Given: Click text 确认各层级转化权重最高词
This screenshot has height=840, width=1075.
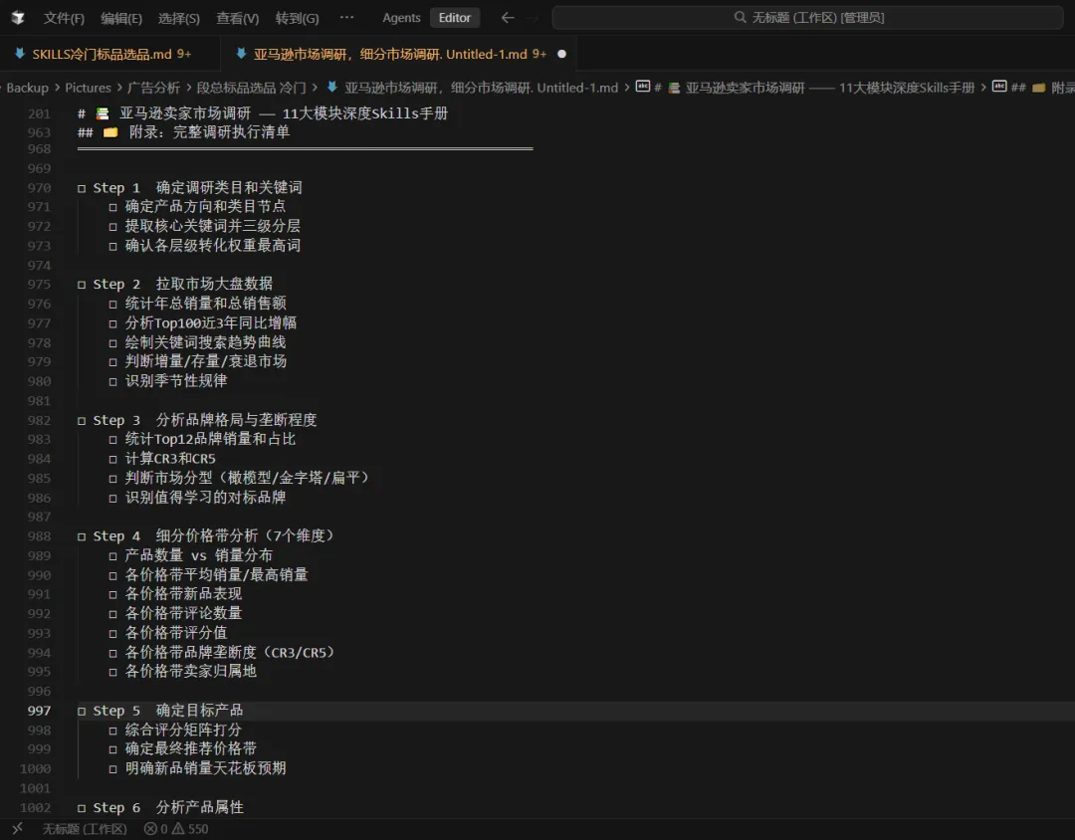Looking at the screenshot, I should [213, 246].
